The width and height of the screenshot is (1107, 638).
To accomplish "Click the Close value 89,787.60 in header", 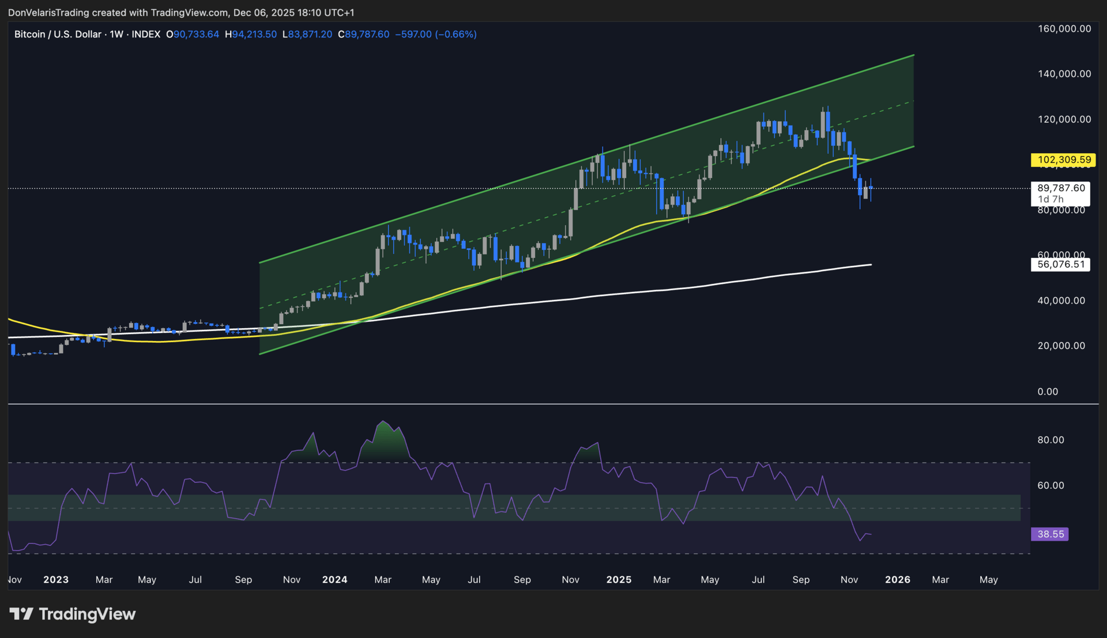I will coord(367,35).
